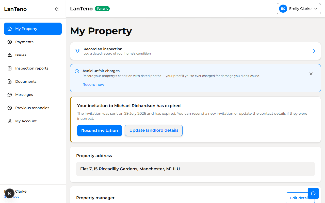Expand Record an inspection chevron arrow
The image size is (325, 203).
314,51
